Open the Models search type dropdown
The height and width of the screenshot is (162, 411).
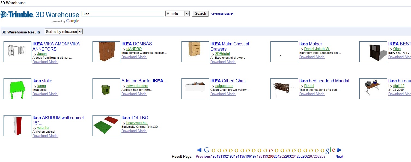pyautogui.click(x=178, y=14)
